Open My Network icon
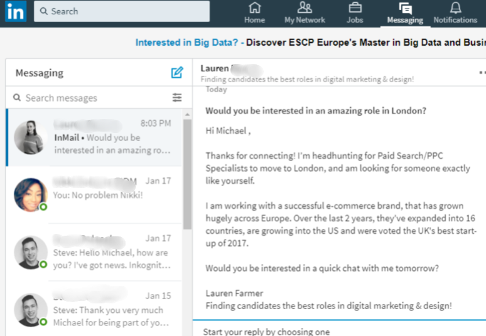 (305, 8)
